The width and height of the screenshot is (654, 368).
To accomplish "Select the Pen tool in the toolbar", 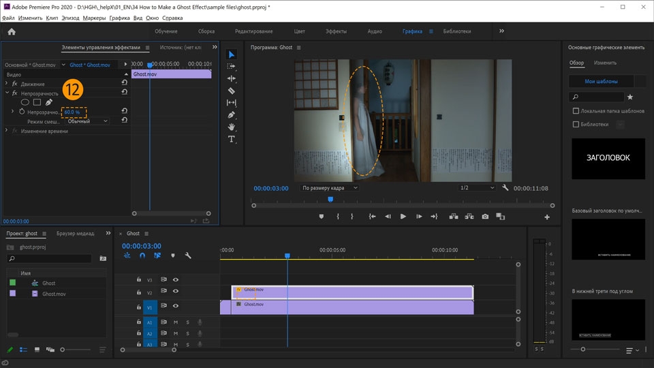I will pyautogui.click(x=232, y=114).
